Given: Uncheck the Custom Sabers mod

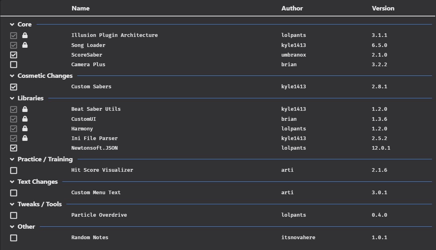Looking at the screenshot, I should coord(14,87).
